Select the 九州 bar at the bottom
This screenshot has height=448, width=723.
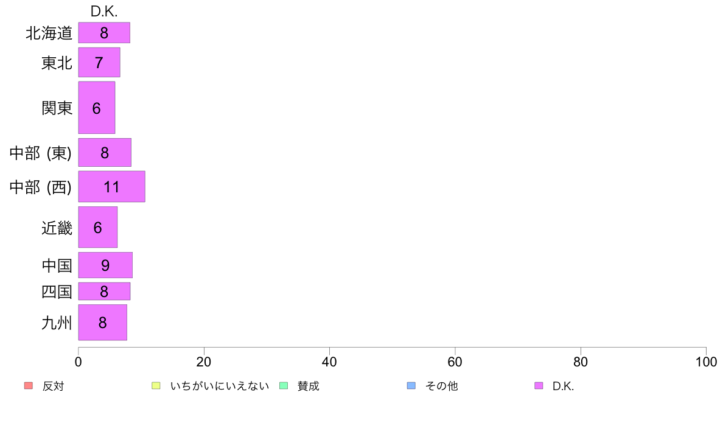tap(103, 323)
